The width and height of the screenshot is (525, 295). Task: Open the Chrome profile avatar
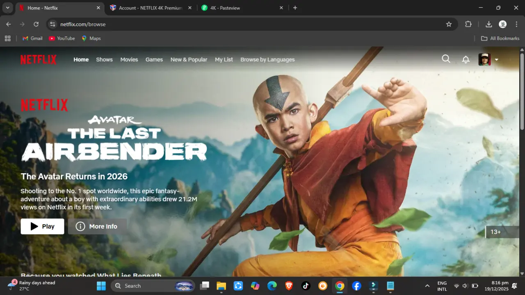[502, 24]
